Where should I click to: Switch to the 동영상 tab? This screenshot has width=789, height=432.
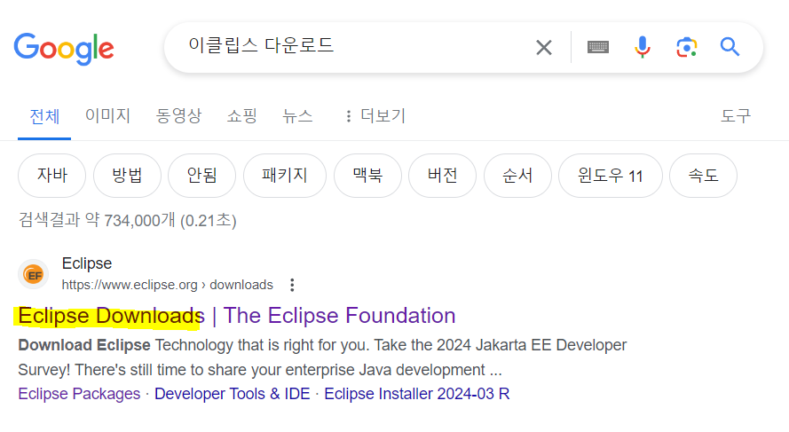pyautogui.click(x=178, y=115)
